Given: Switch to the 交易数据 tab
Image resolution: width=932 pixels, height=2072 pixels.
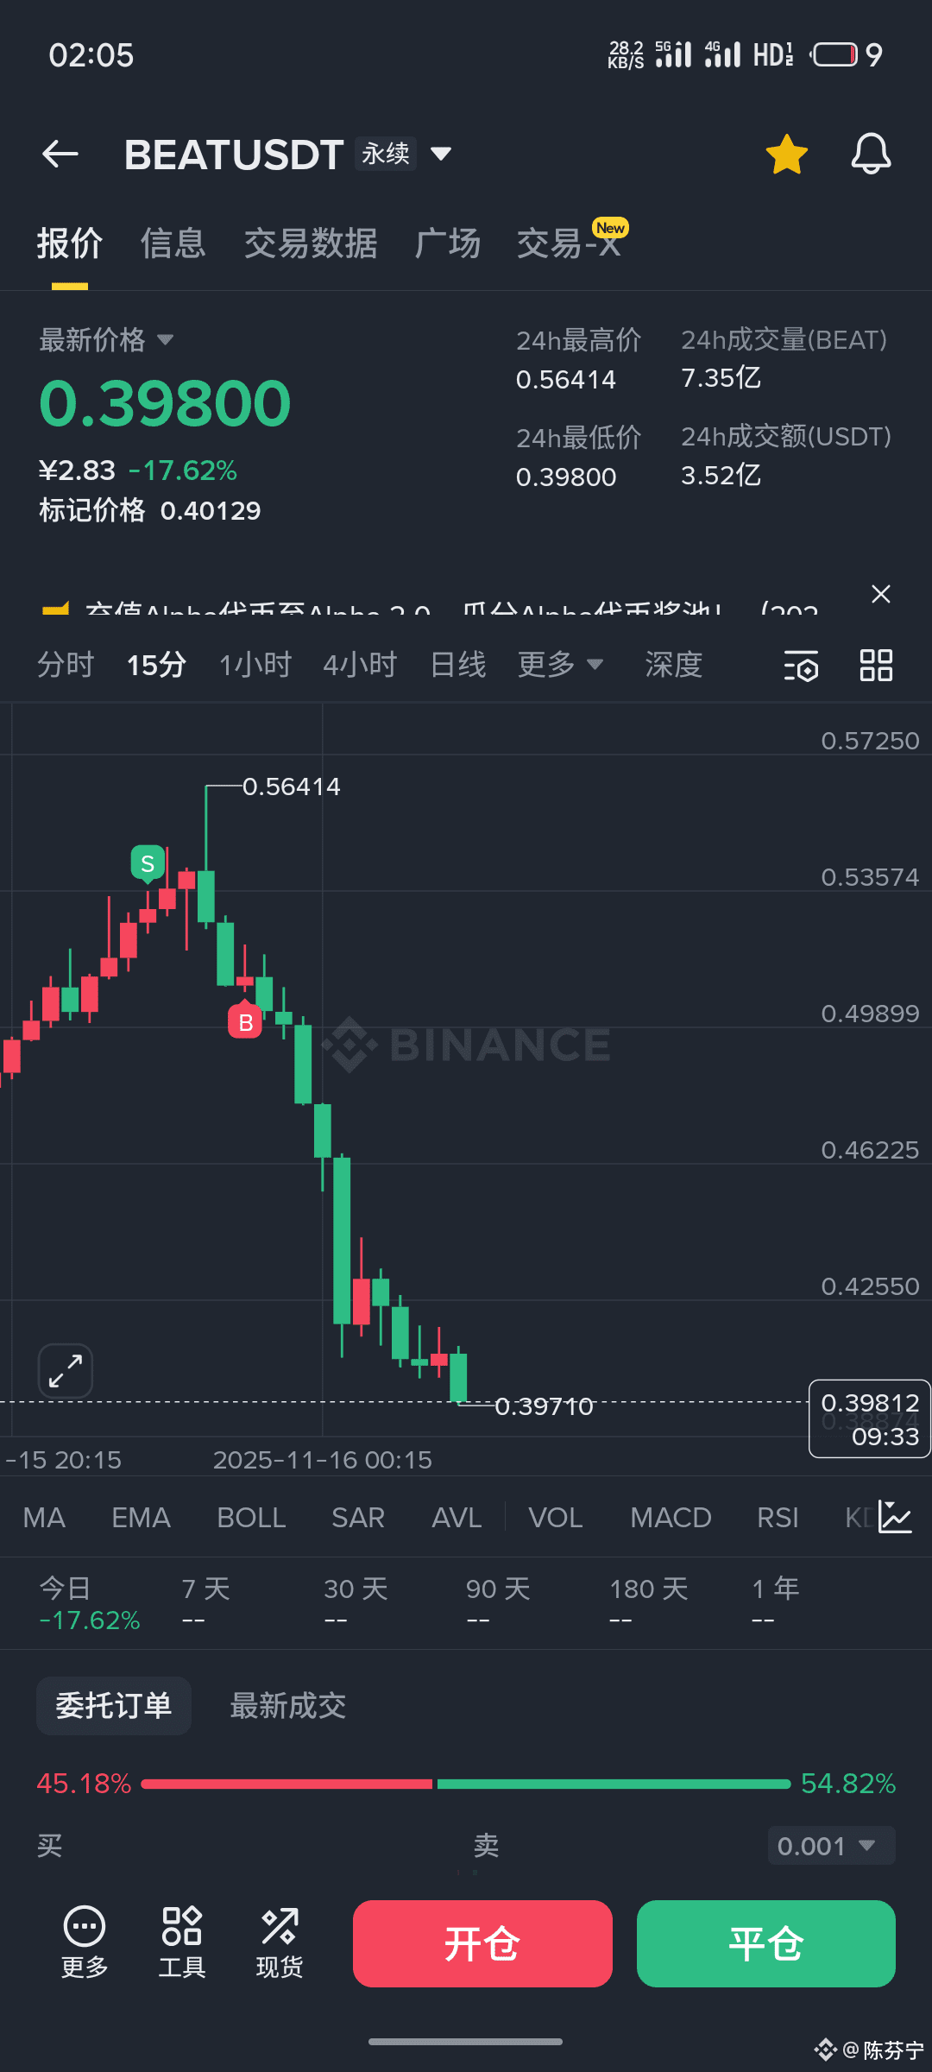Looking at the screenshot, I should 311,243.
